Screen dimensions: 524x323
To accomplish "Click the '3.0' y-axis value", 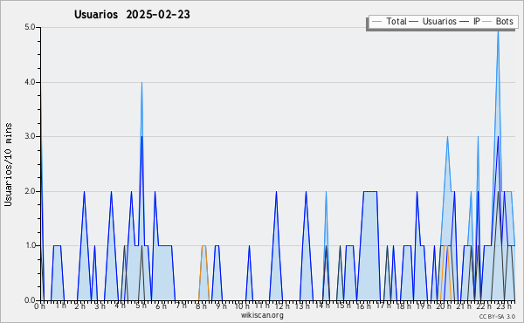I will 30,136.
